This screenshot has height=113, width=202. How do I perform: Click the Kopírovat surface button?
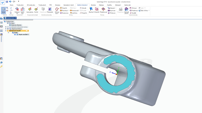(x=112, y=11)
